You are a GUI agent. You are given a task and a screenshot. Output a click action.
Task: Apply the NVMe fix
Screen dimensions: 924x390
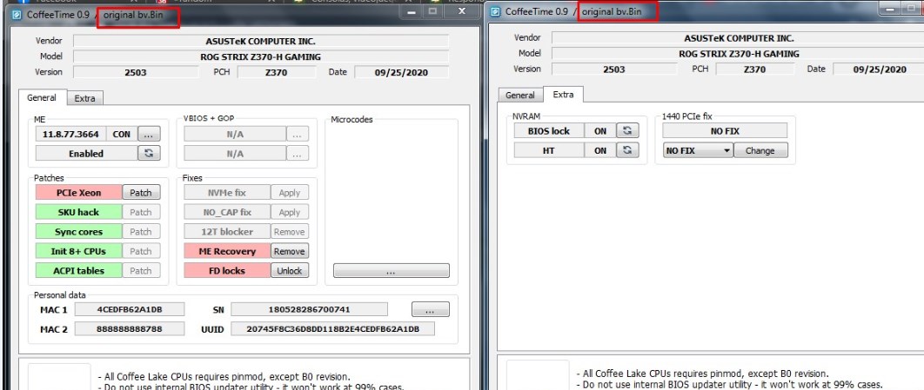tap(290, 192)
